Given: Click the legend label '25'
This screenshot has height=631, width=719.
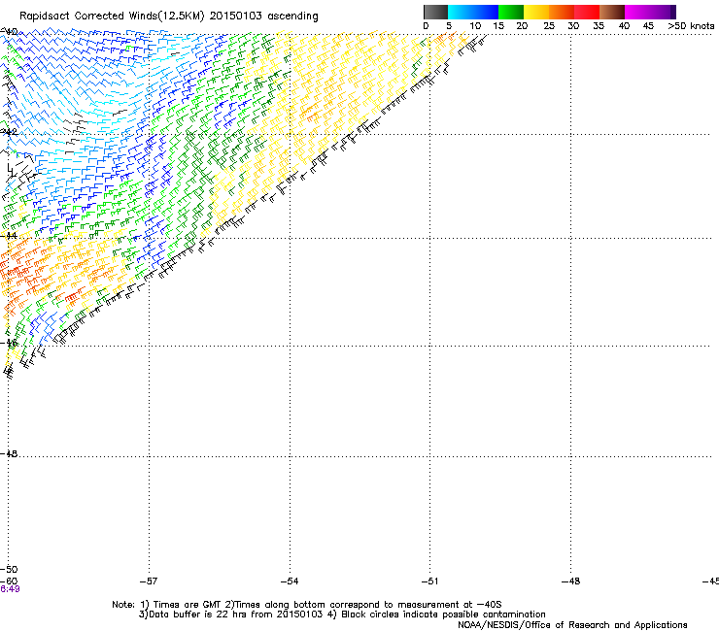Looking at the screenshot, I should (549, 26).
